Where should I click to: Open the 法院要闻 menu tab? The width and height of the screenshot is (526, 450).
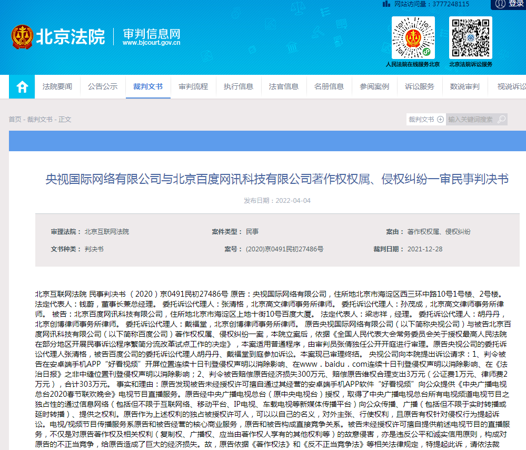tap(57, 87)
